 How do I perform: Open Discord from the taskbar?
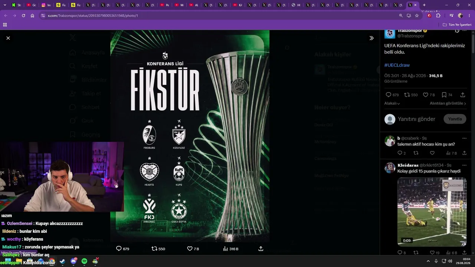coord(73,261)
